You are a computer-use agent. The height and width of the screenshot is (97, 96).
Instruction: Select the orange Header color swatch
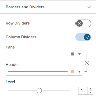point(73,72)
